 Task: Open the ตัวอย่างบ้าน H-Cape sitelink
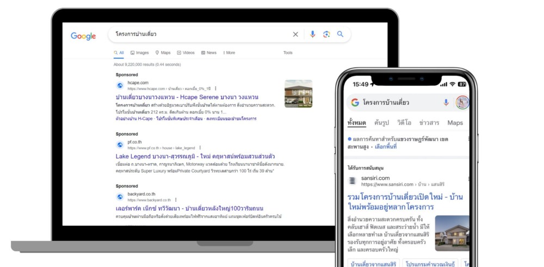(x=134, y=118)
